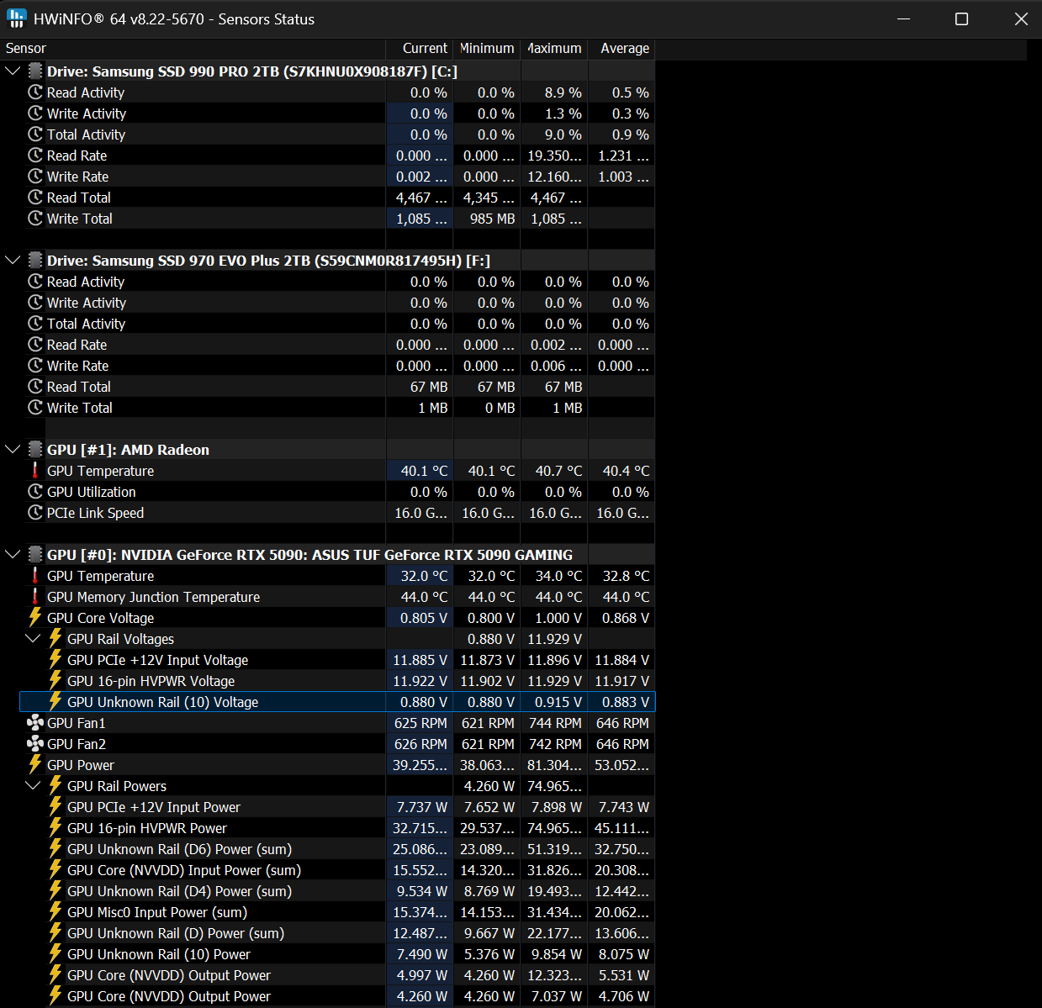The width and height of the screenshot is (1042, 1008).
Task: Click the lightning icon of GPU Unknown Rail (D6) Power
Action: [56, 849]
